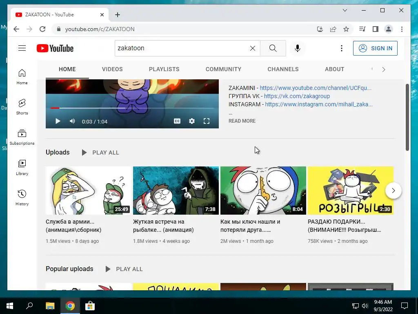Open File Explorer from the taskbar
This screenshot has width=418, height=314.
(50, 306)
